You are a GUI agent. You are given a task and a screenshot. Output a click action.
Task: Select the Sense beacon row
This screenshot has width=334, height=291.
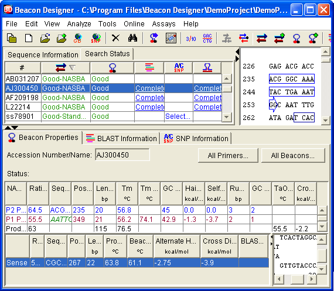tap(137, 263)
